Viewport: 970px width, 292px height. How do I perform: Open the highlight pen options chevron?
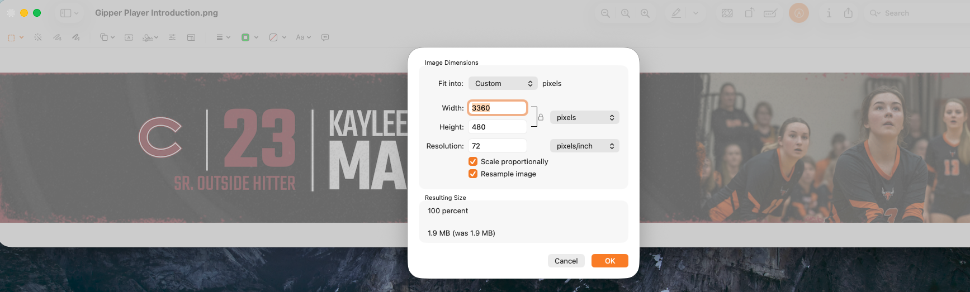pyautogui.click(x=695, y=13)
